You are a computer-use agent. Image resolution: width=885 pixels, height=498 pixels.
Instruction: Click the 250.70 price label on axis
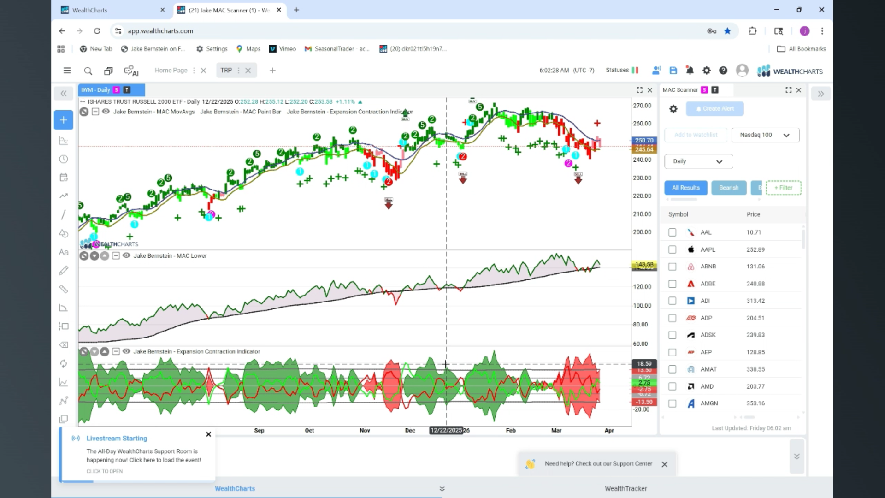pos(643,141)
